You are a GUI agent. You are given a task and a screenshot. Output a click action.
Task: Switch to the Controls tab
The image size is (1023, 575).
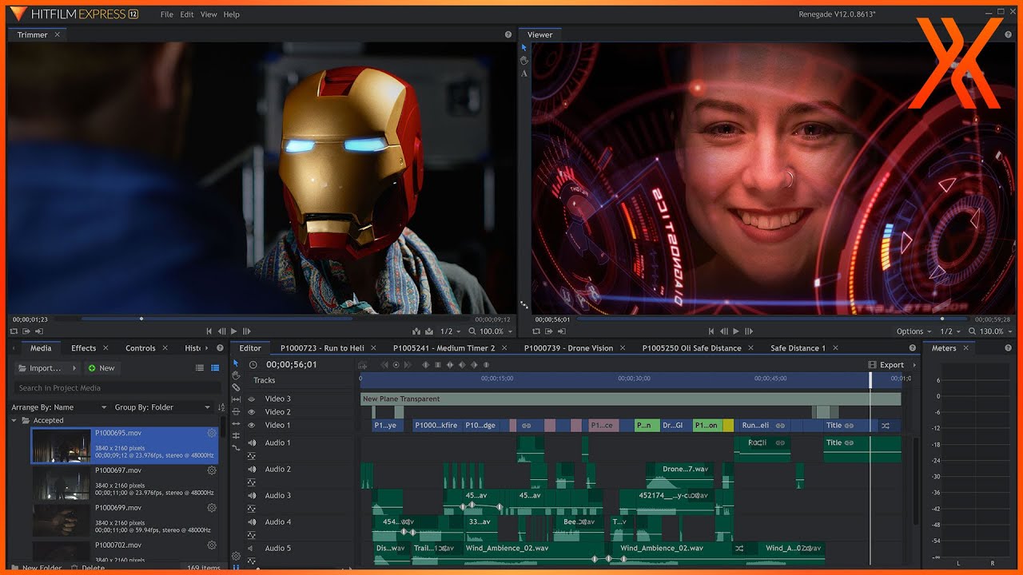(141, 348)
